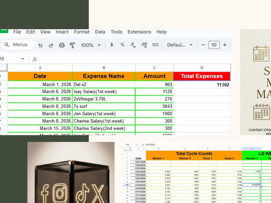Click Increase decimal places icon
The width and height of the screenshot is (271, 203).
144,45
